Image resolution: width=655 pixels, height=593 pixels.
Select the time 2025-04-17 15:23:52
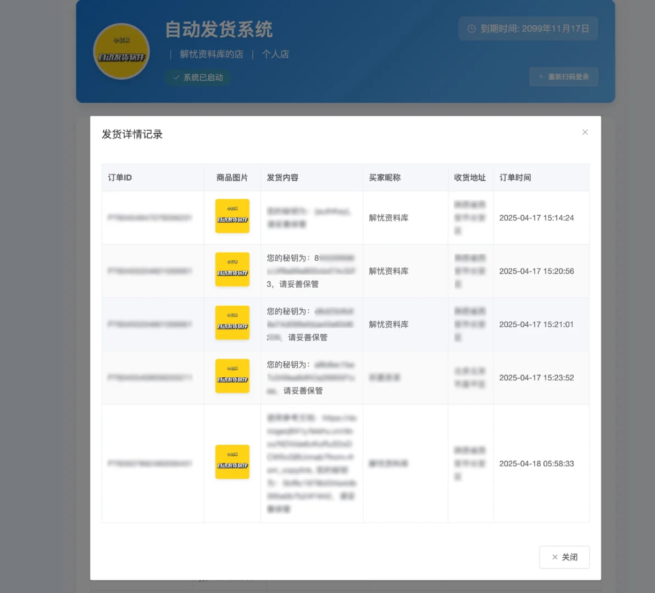(536, 378)
